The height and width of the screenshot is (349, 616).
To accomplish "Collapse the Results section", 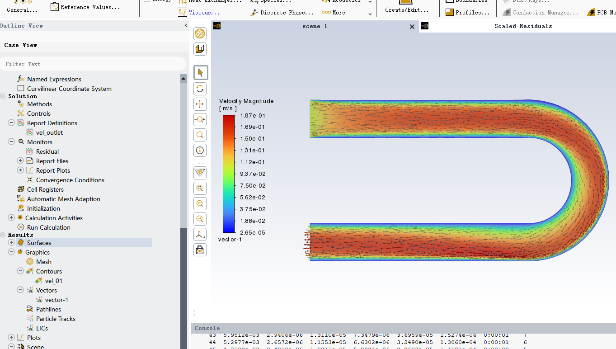I will coord(3,235).
